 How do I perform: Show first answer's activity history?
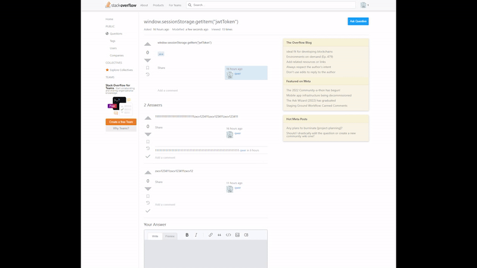(x=148, y=148)
